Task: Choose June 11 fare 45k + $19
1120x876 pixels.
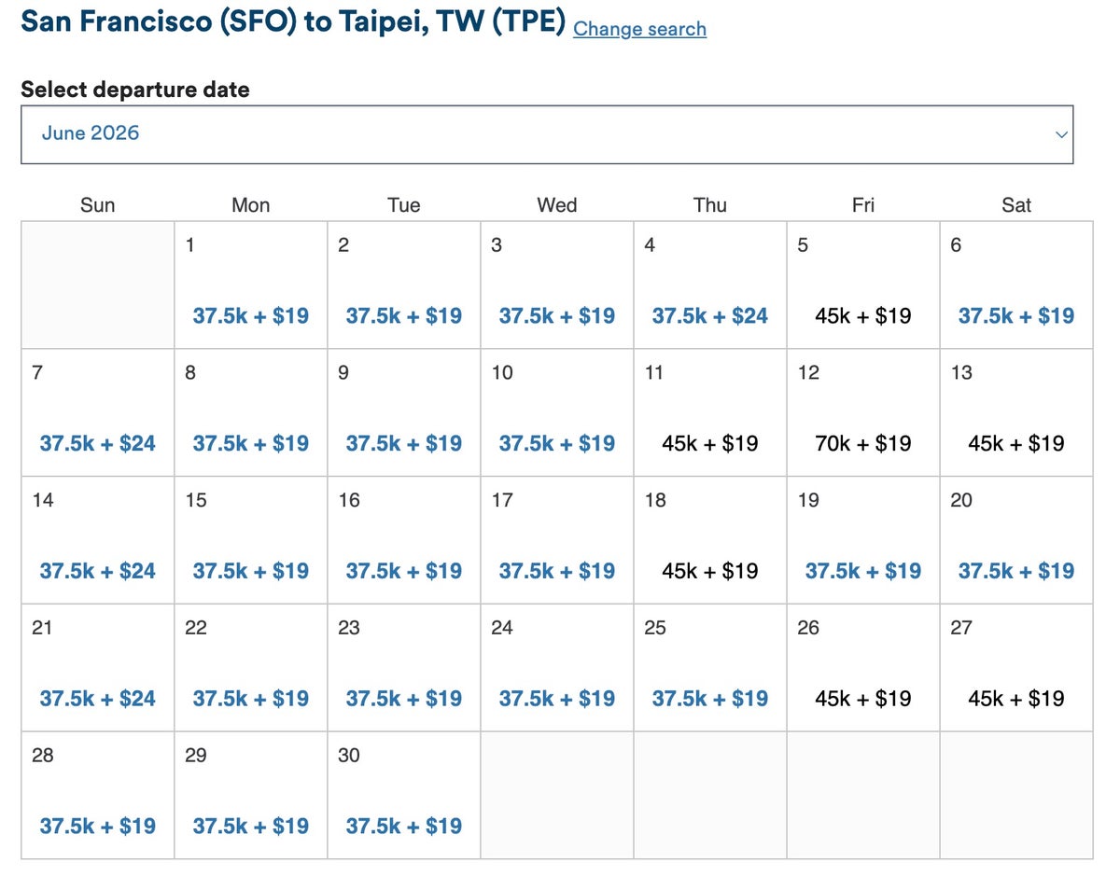Action: (709, 443)
